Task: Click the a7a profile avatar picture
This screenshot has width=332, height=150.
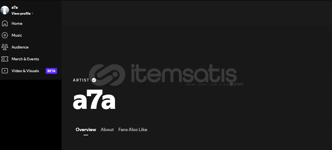Action: (5, 10)
